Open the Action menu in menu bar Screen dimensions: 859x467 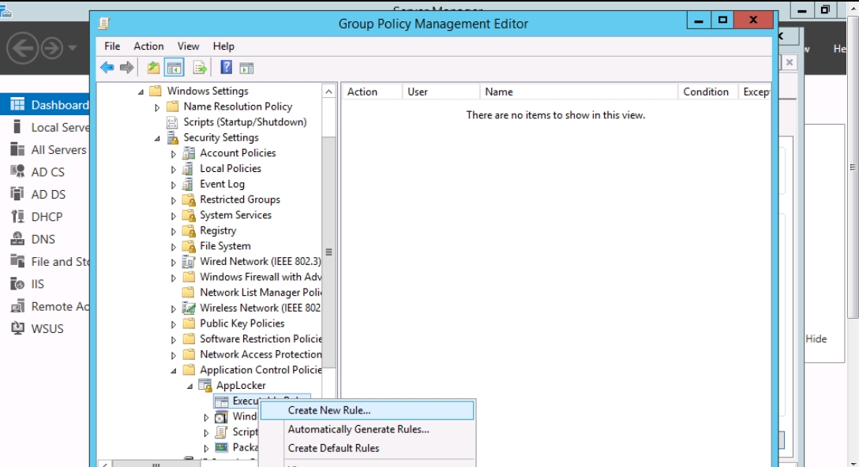[148, 47]
